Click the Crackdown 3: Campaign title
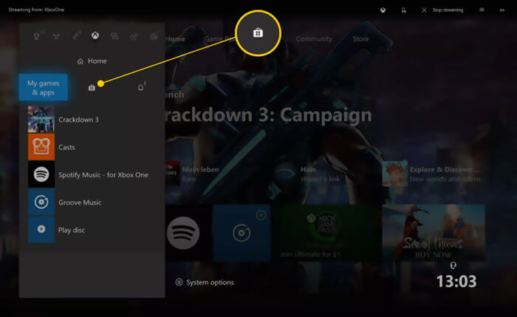The height and width of the screenshot is (317, 517). pos(268,115)
